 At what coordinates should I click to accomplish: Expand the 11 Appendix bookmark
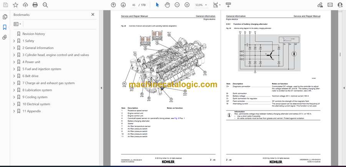click(x=14, y=111)
